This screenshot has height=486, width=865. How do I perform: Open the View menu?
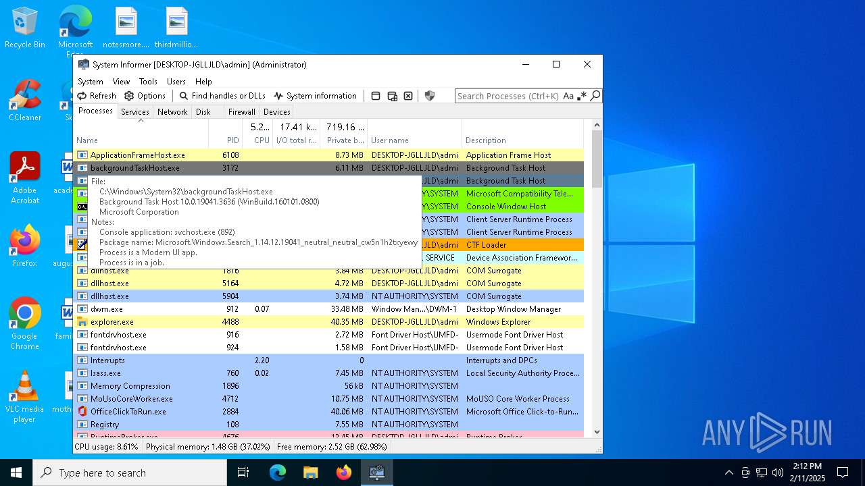click(x=121, y=81)
